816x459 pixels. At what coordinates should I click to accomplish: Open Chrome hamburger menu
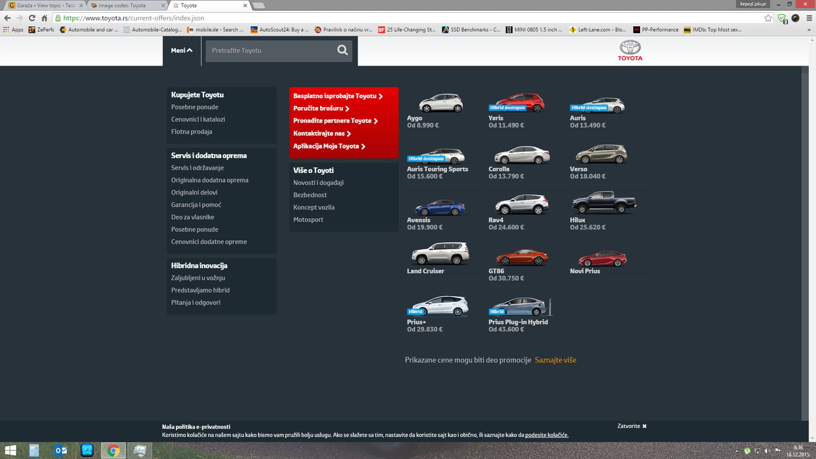808,18
